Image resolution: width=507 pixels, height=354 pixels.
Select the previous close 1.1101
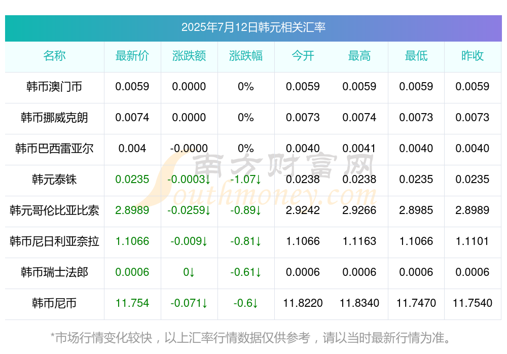click(x=473, y=241)
